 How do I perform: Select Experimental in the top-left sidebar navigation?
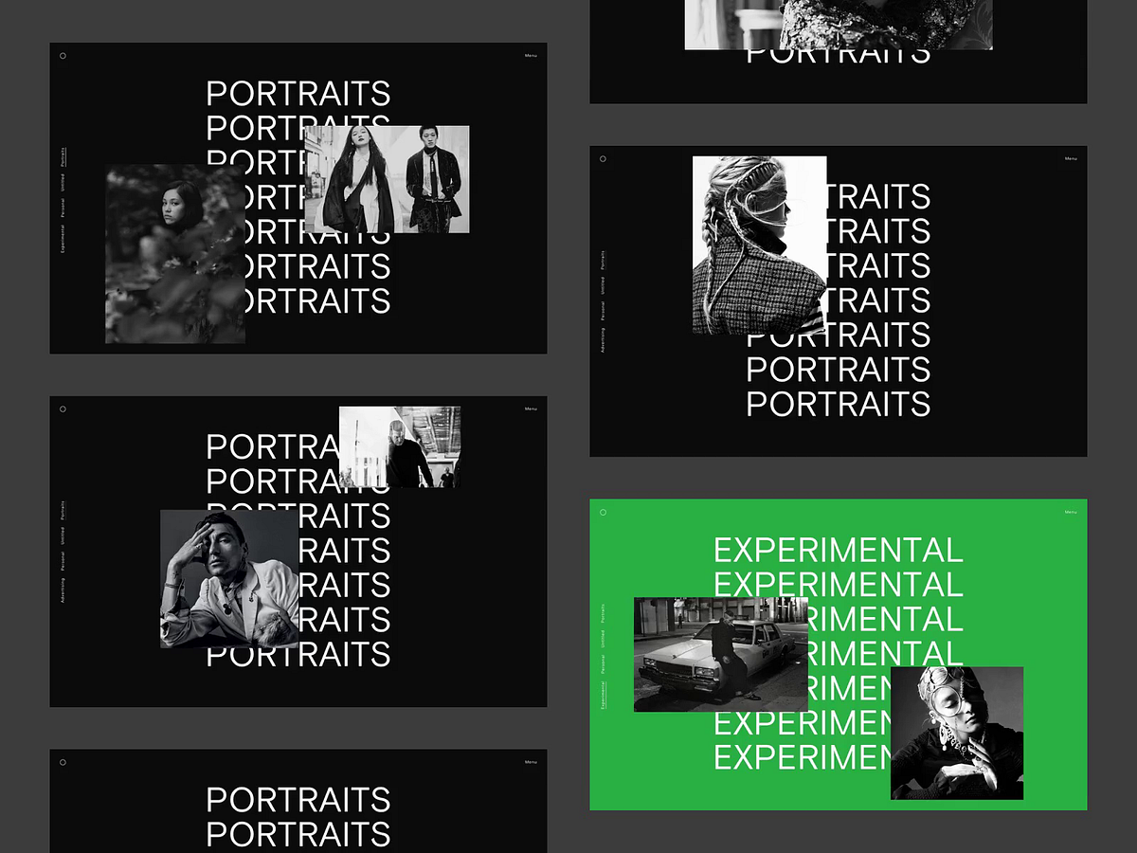tap(63, 234)
